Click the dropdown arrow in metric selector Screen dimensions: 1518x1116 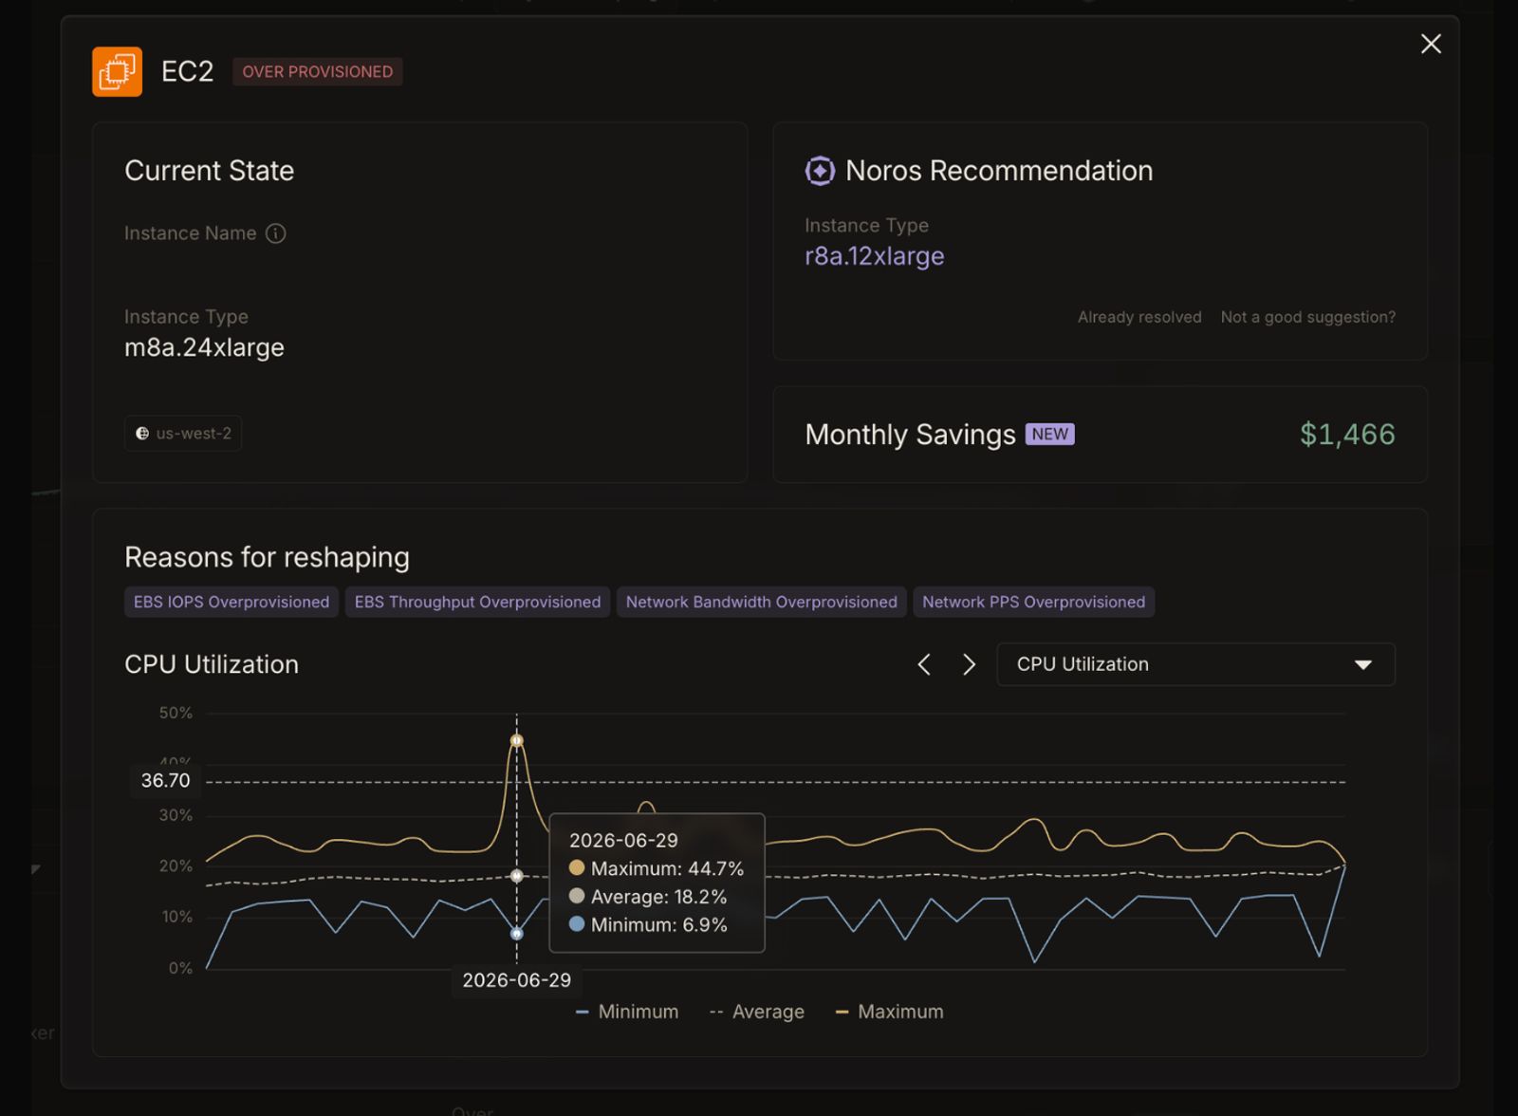1363,664
